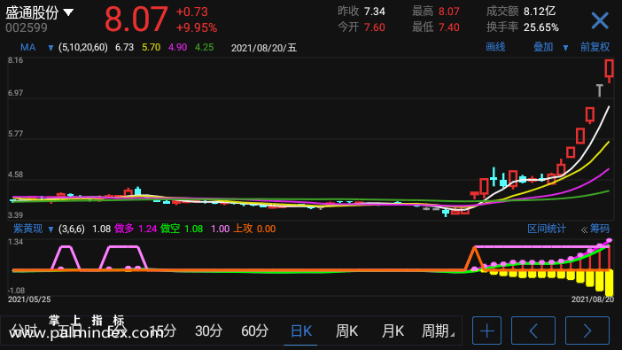Tap the MA indicator label

27,48
